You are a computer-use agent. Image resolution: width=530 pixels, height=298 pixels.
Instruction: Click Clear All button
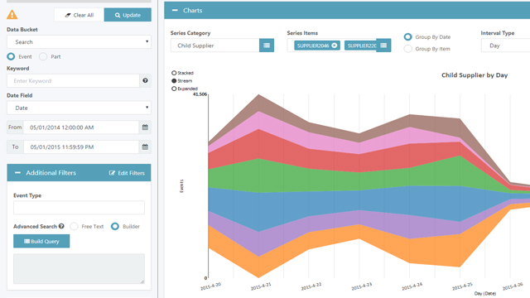click(79, 15)
